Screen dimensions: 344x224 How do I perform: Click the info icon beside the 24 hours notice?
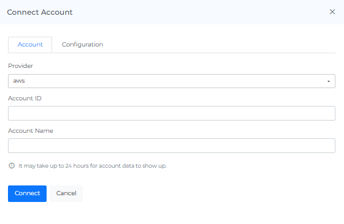click(12, 166)
